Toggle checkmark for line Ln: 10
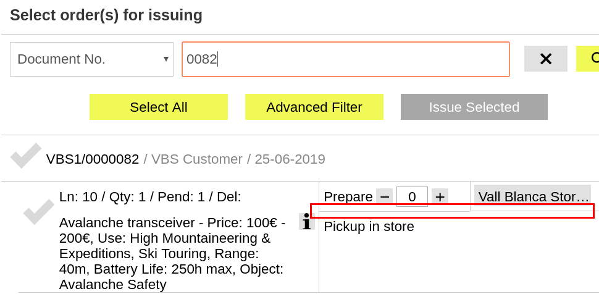 coord(39,212)
